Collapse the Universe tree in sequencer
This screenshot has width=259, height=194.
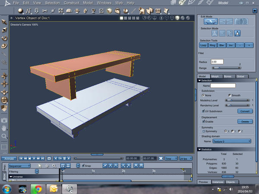coord(11,177)
